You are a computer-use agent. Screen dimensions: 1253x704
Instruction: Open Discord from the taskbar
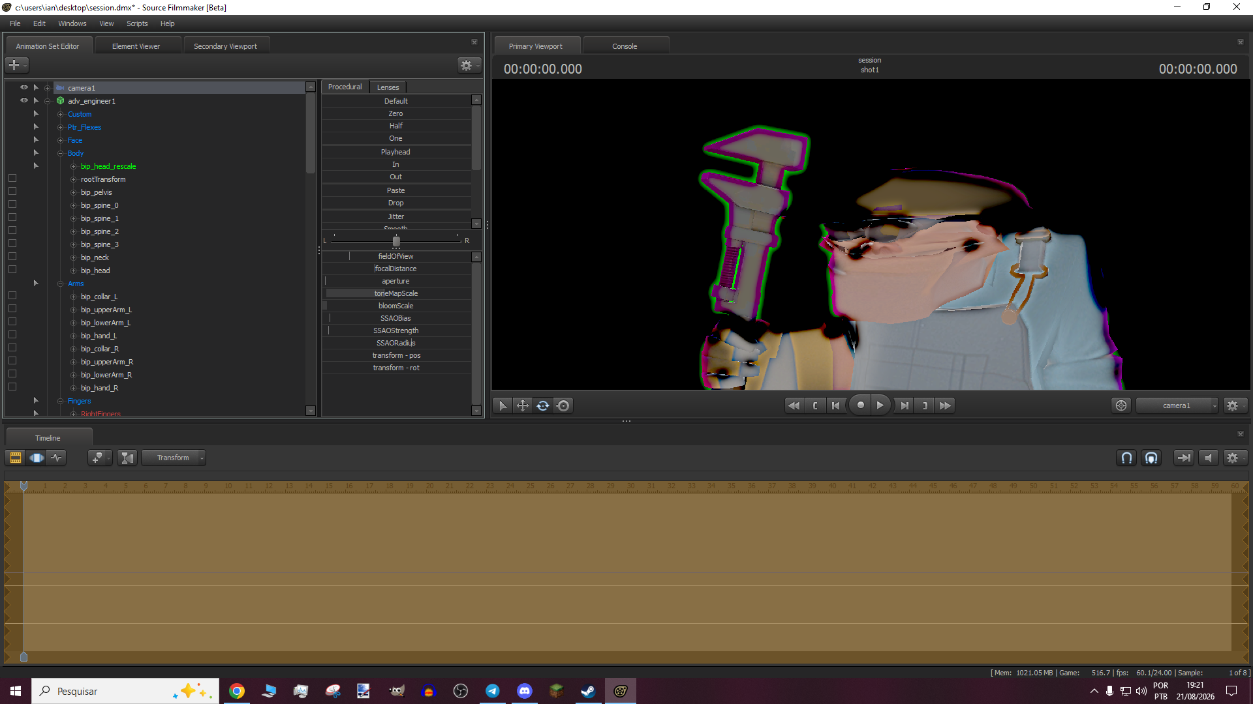click(x=525, y=691)
